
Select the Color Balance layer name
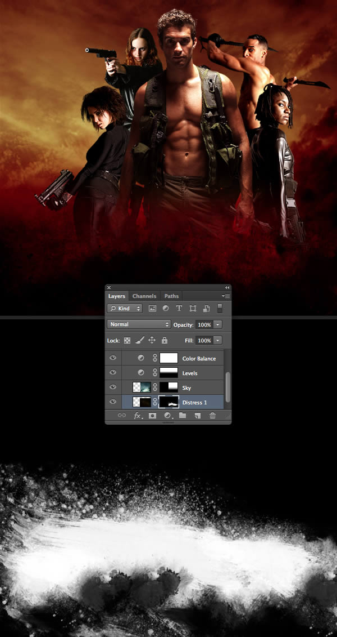pos(199,359)
